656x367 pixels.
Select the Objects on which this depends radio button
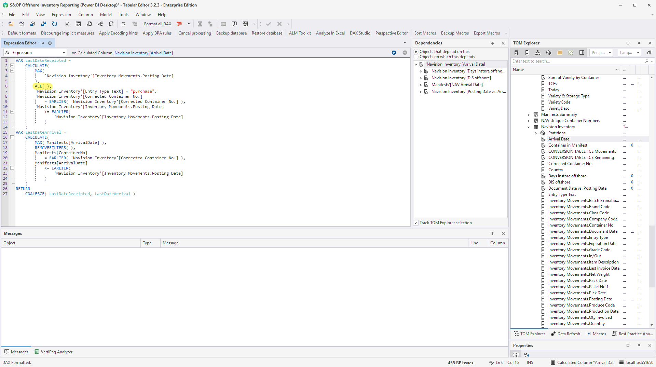[x=415, y=57]
